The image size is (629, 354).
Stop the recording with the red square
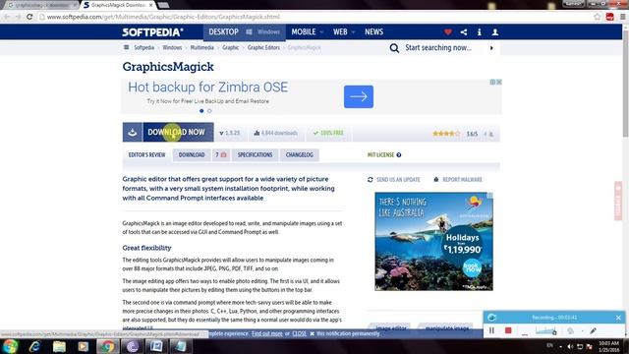508,330
